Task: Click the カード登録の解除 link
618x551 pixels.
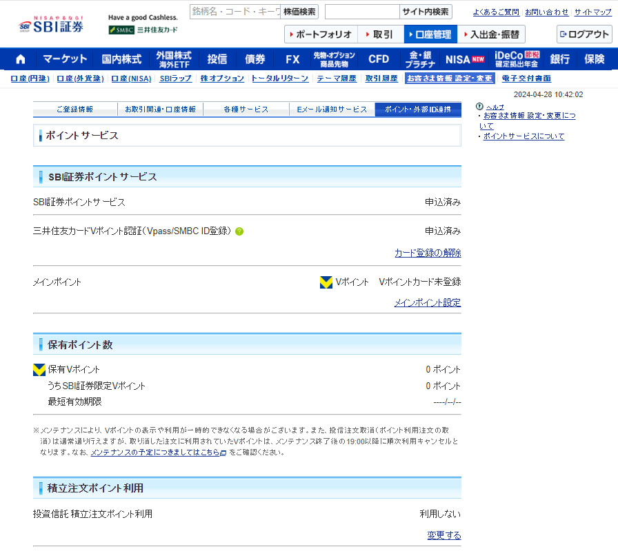Action: pos(428,253)
